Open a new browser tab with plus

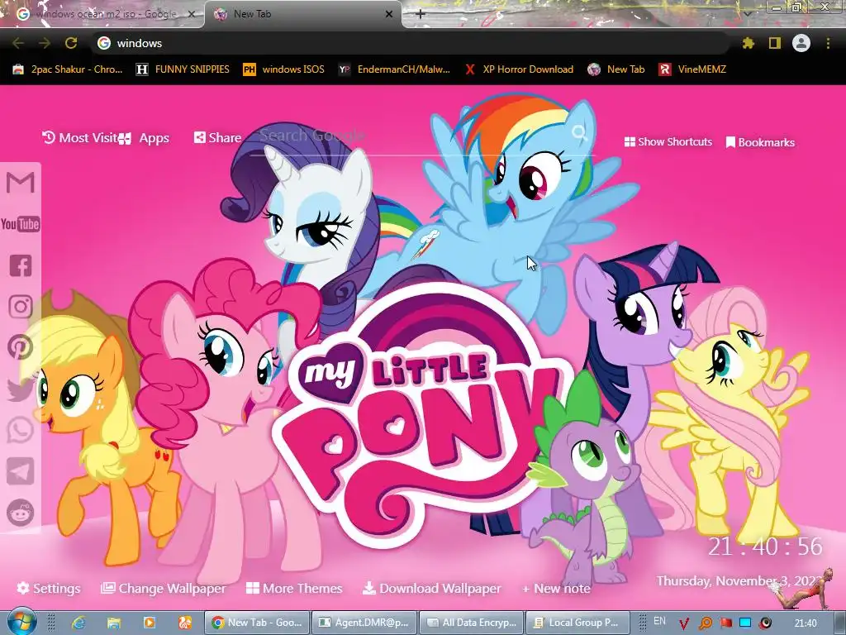click(421, 14)
